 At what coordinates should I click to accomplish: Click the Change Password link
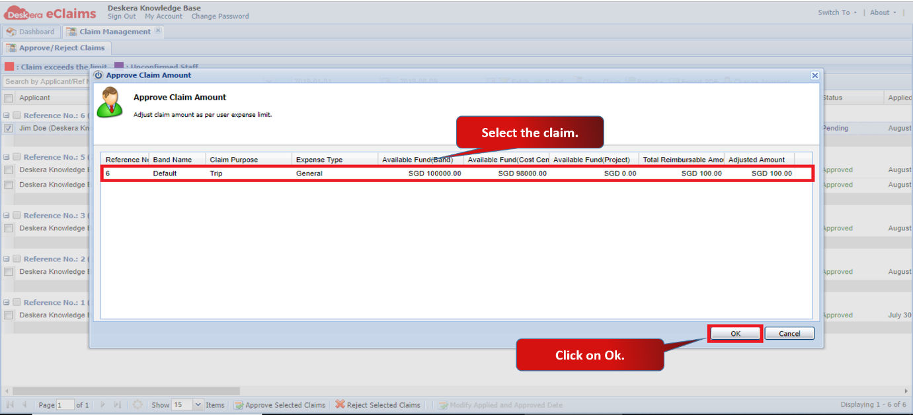[220, 16]
